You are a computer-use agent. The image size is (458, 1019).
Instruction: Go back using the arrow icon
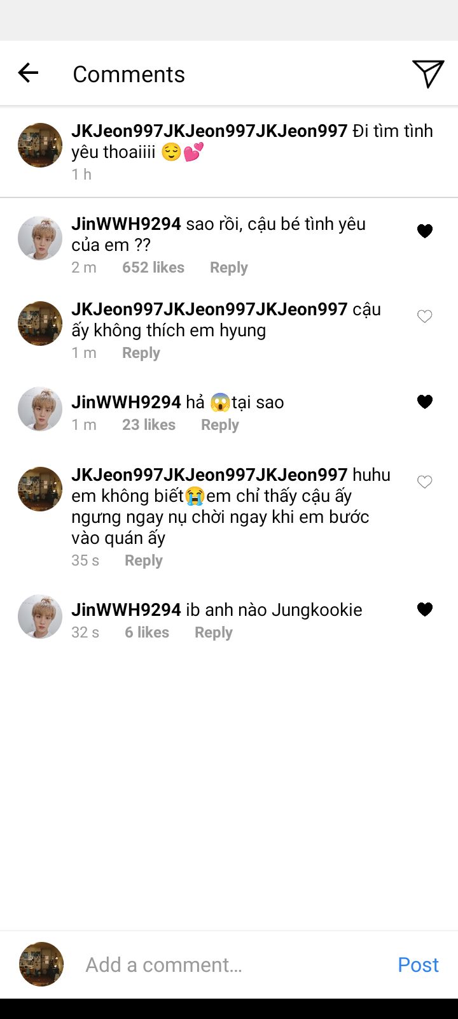[x=28, y=73]
